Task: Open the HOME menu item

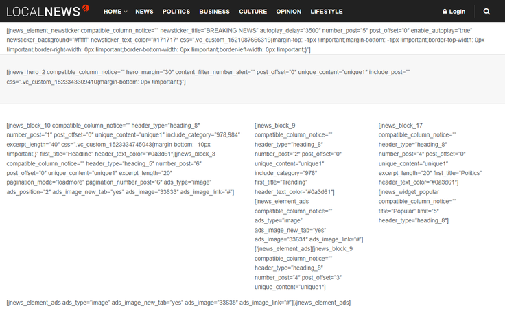Action: pyautogui.click(x=113, y=12)
